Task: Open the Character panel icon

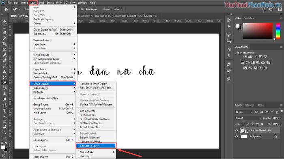Action: tap(229, 49)
